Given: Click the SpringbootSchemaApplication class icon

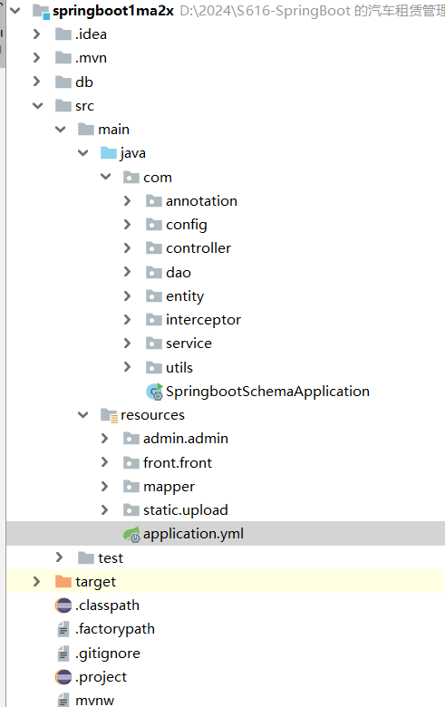Looking at the screenshot, I should (154, 392).
